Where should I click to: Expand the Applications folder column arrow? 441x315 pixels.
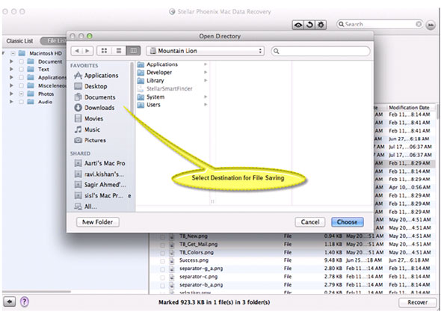point(206,64)
